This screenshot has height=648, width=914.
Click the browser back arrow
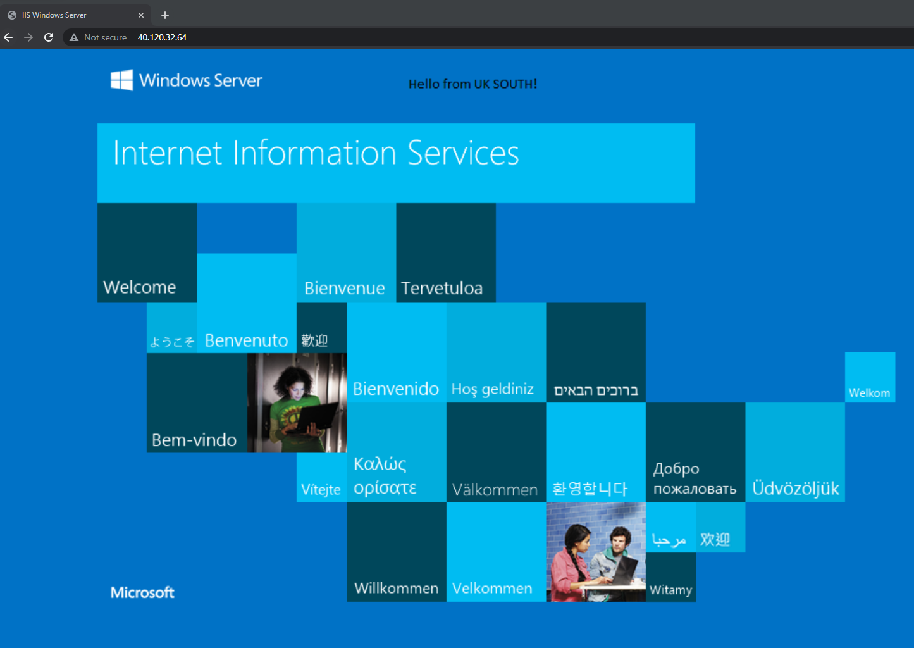(x=9, y=37)
